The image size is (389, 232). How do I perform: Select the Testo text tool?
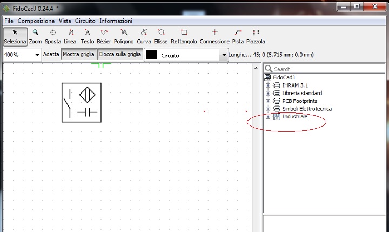(88, 36)
